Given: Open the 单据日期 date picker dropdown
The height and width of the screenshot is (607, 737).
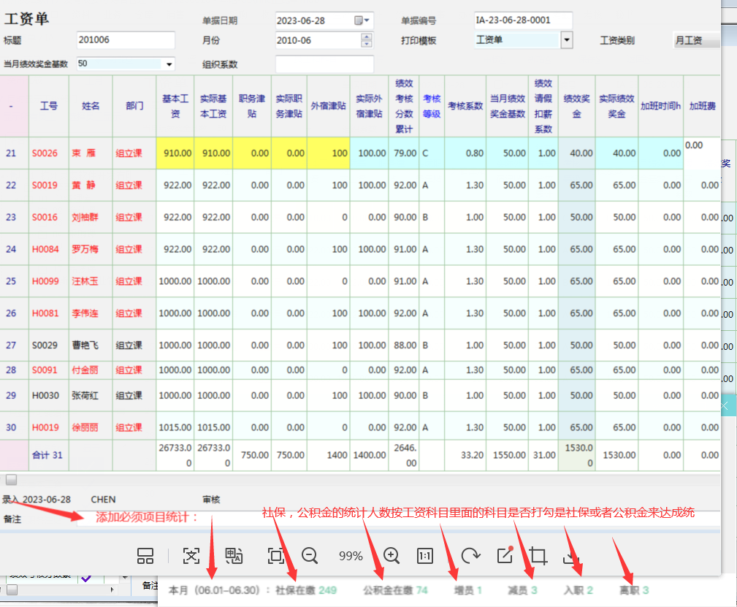Looking at the screenshot, I should (x=362, y=20).
